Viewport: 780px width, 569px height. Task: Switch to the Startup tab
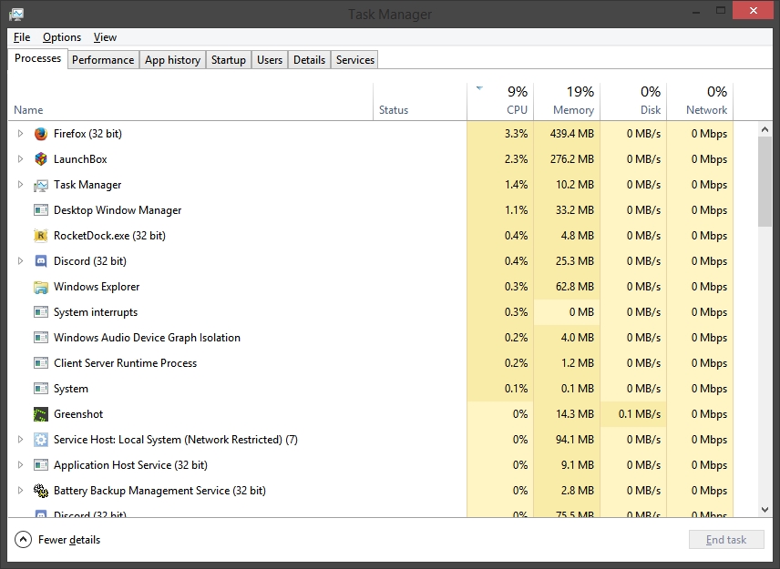(x=229, y=60)
